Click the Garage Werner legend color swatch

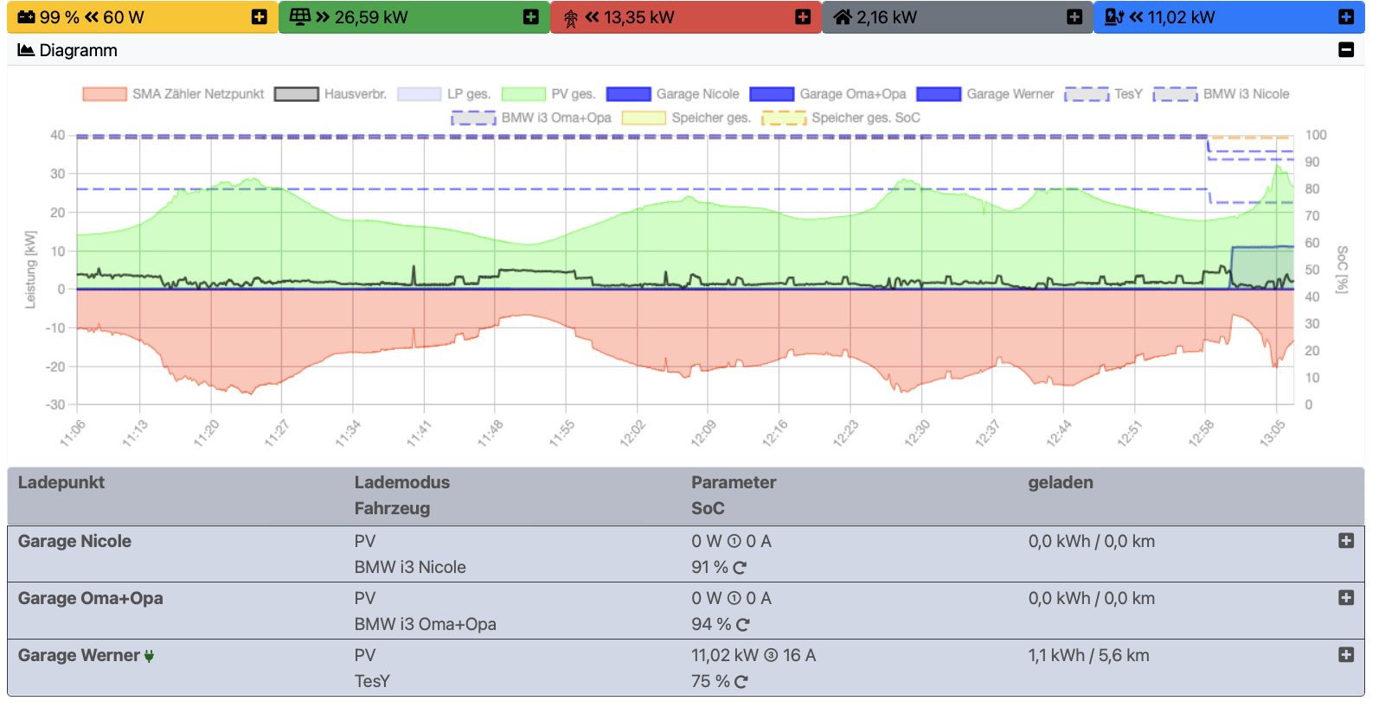(x=938, y=94)
